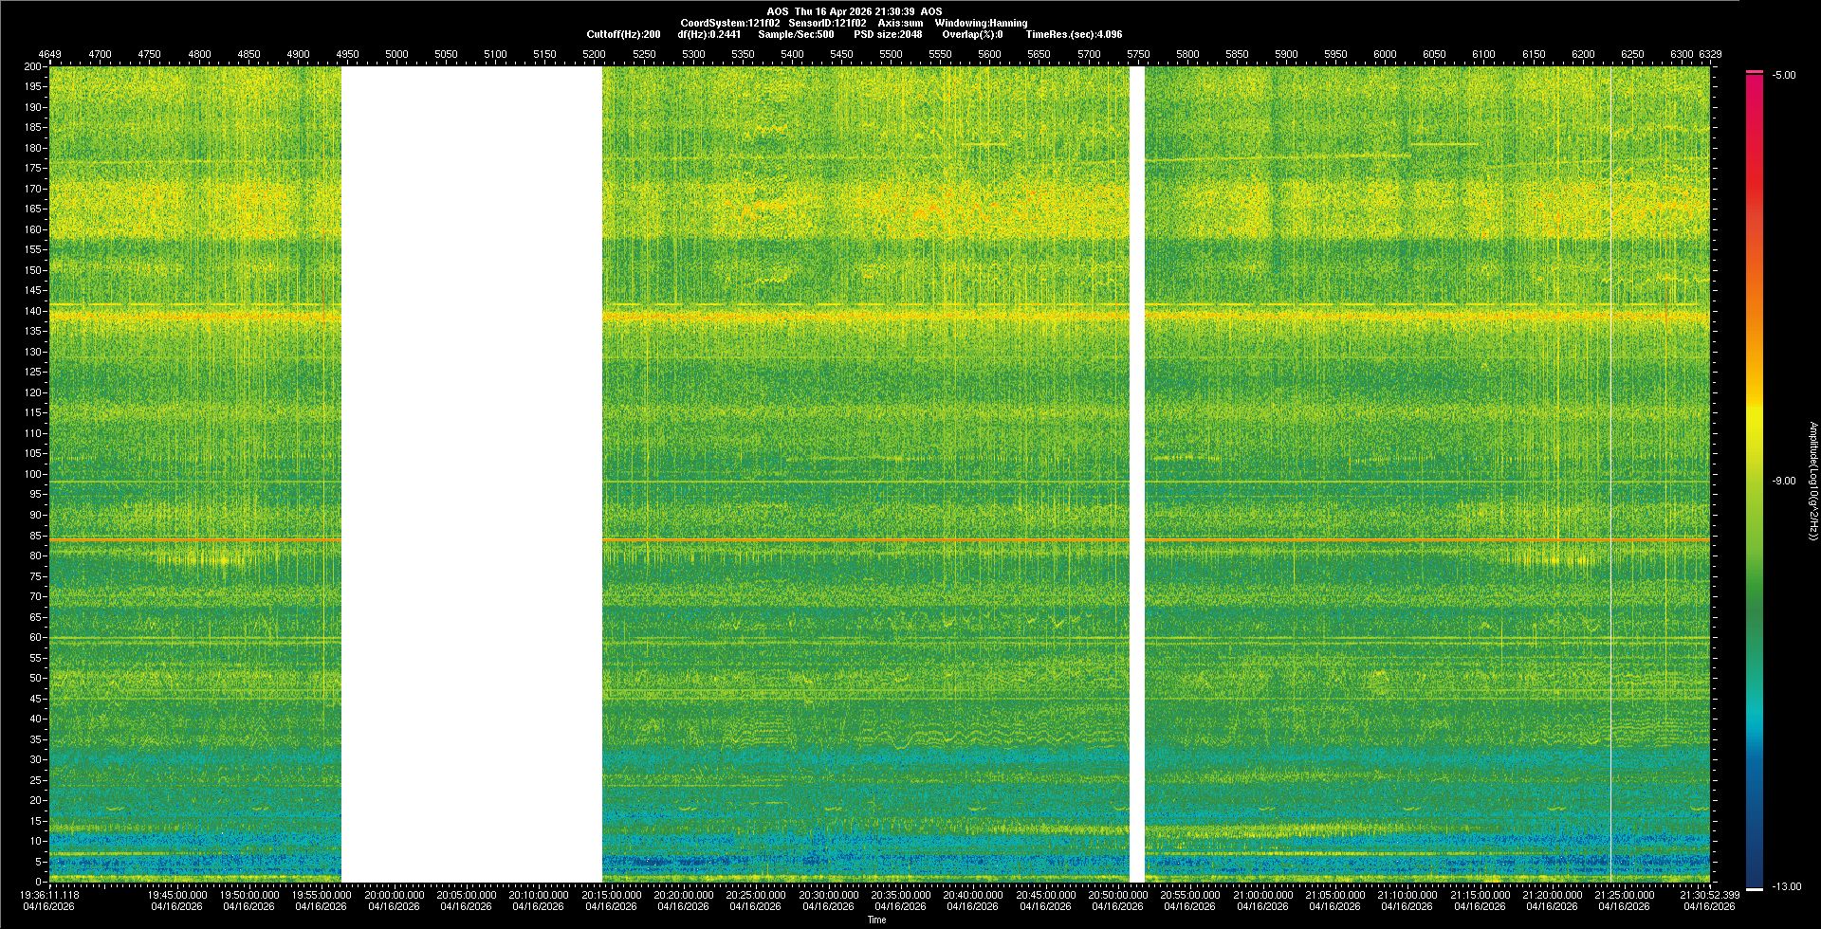Click the -9.00 colorbar label
The image size is (1821, 929).
(1784, 482)
